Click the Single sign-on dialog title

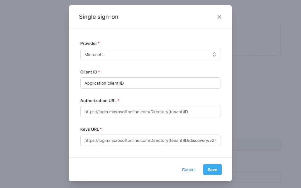click(x=99, y=17)
